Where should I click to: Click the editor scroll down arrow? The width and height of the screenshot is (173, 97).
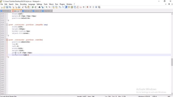point(172,93)
